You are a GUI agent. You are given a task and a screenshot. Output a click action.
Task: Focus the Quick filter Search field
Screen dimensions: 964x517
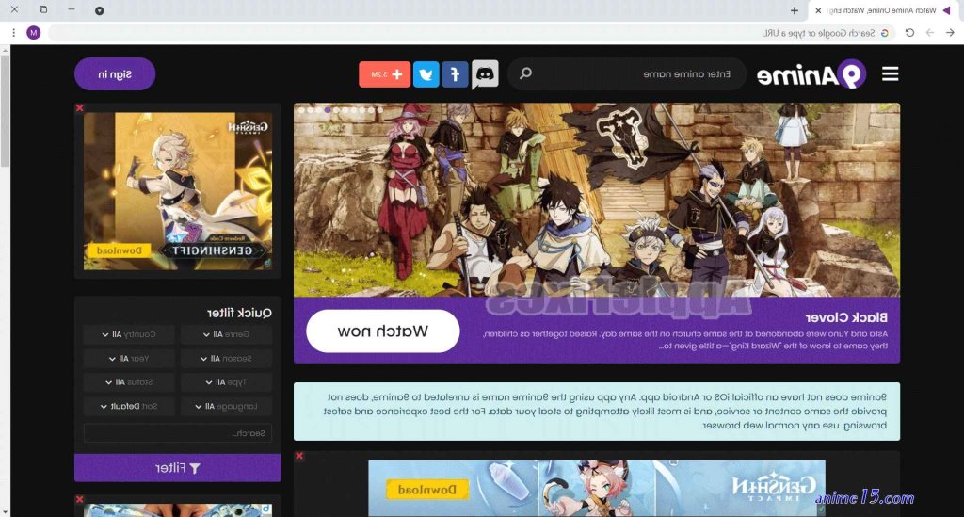[x=178, y=433]
